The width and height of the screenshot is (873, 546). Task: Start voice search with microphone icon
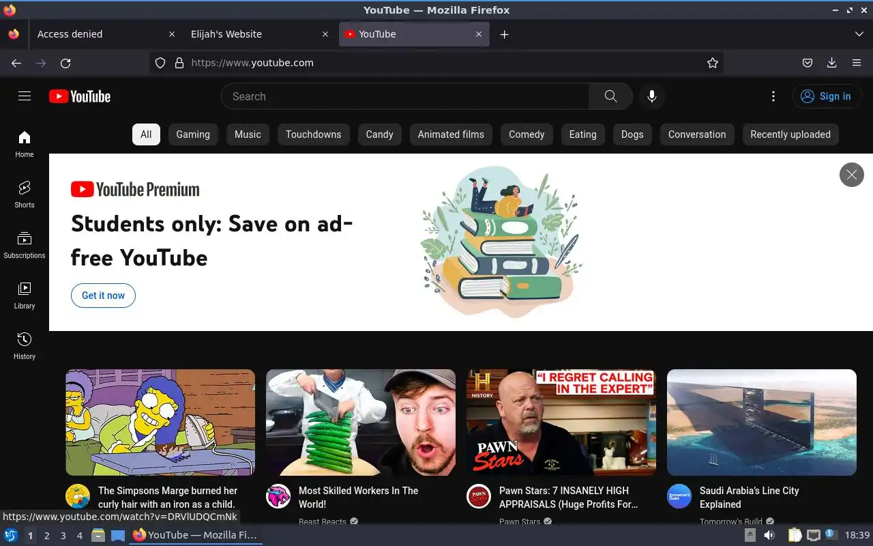click(x=652, y=96)
